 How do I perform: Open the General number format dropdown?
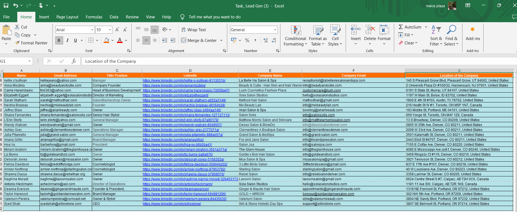(x=275, y=30)
